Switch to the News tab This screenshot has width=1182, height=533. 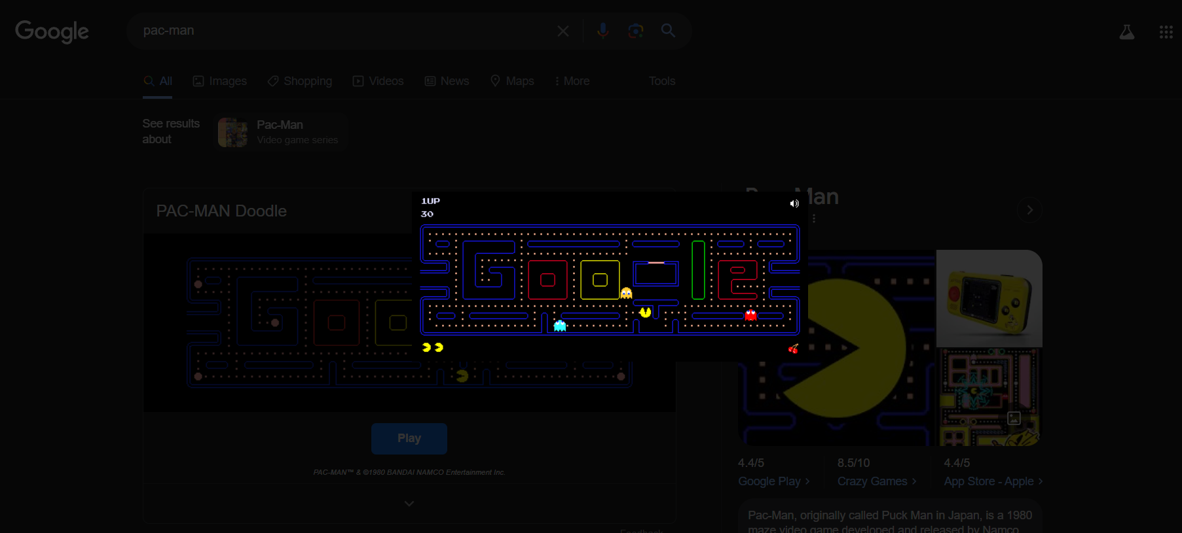click(447, 81)
